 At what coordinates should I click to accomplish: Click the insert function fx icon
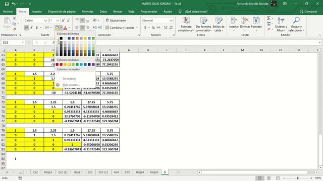53,42
